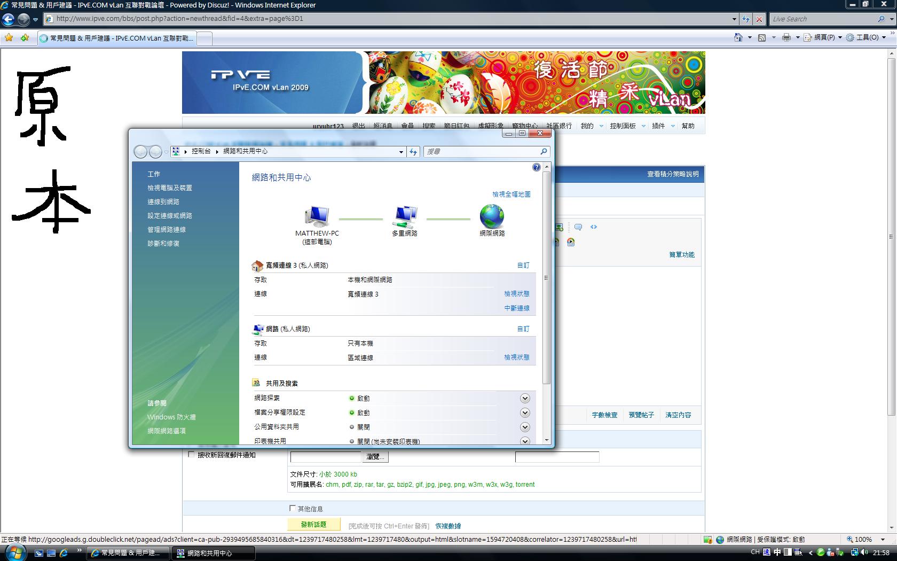
Task: Open Windows 防火牆 from the sidebar
Action: [171, 417]
